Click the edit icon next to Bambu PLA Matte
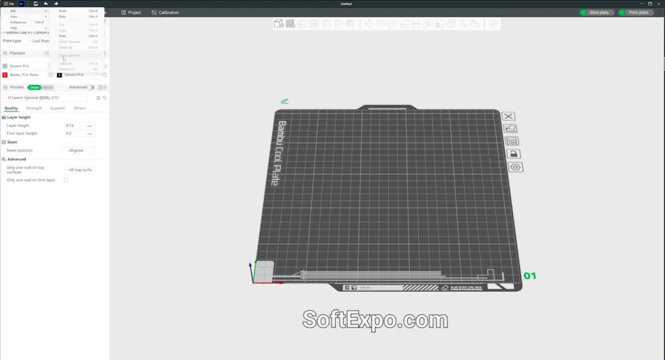This screenshot has width=665, height=360. coord(51,75)
